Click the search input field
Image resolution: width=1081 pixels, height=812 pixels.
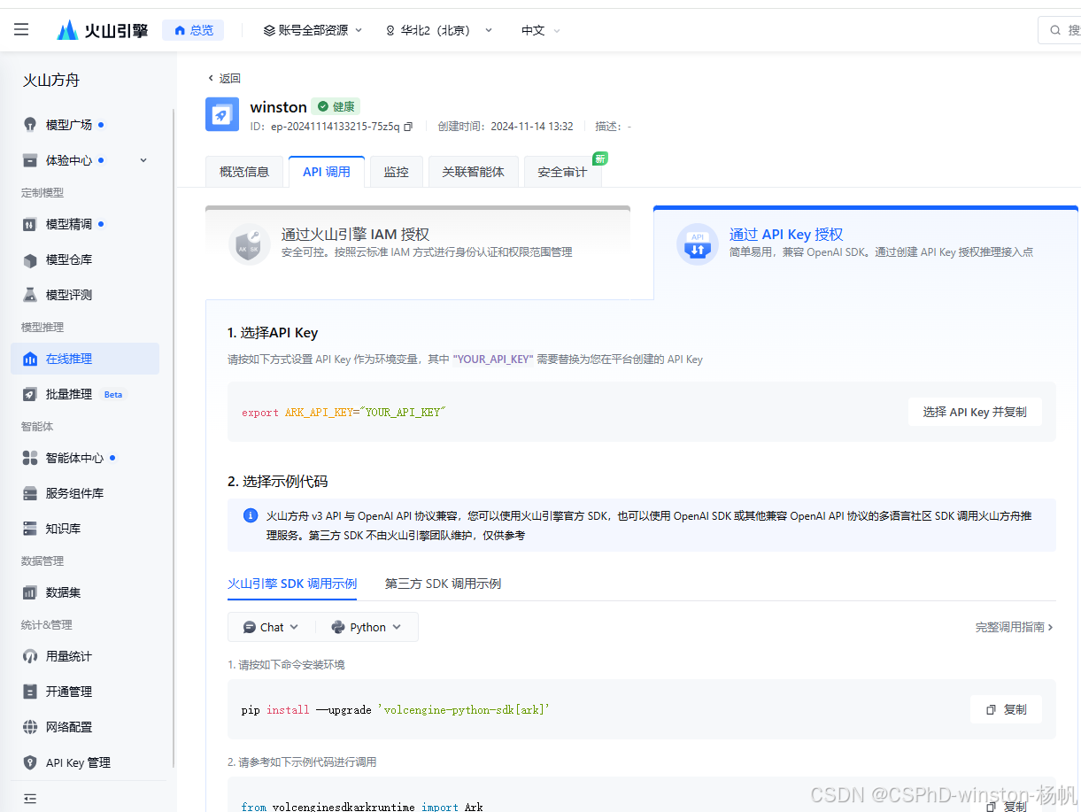(1061, 30)
